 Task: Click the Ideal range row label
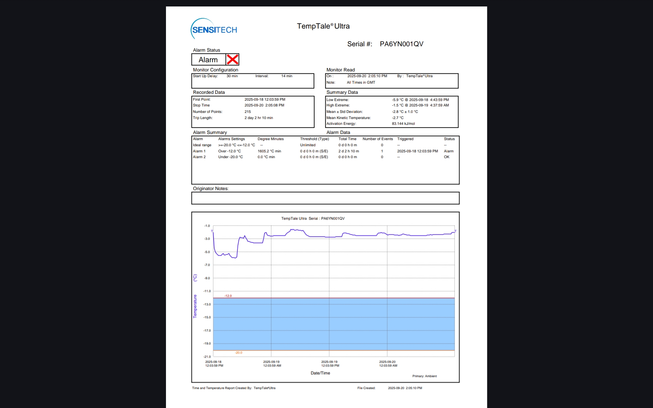pos(202,145)
